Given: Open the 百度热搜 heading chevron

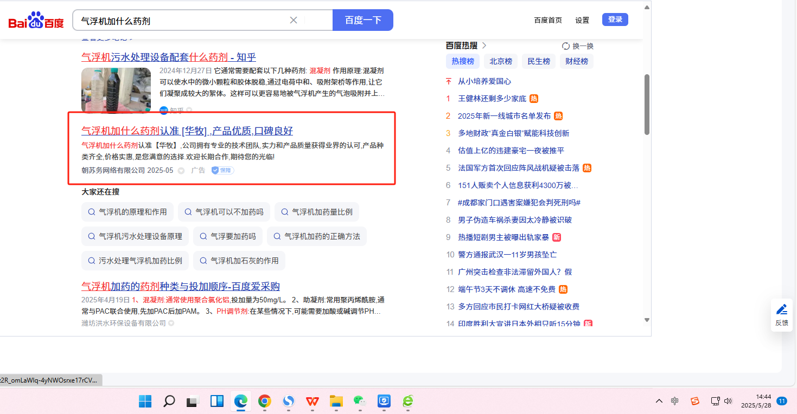Looking at the screenshot, I should point(484,46).
